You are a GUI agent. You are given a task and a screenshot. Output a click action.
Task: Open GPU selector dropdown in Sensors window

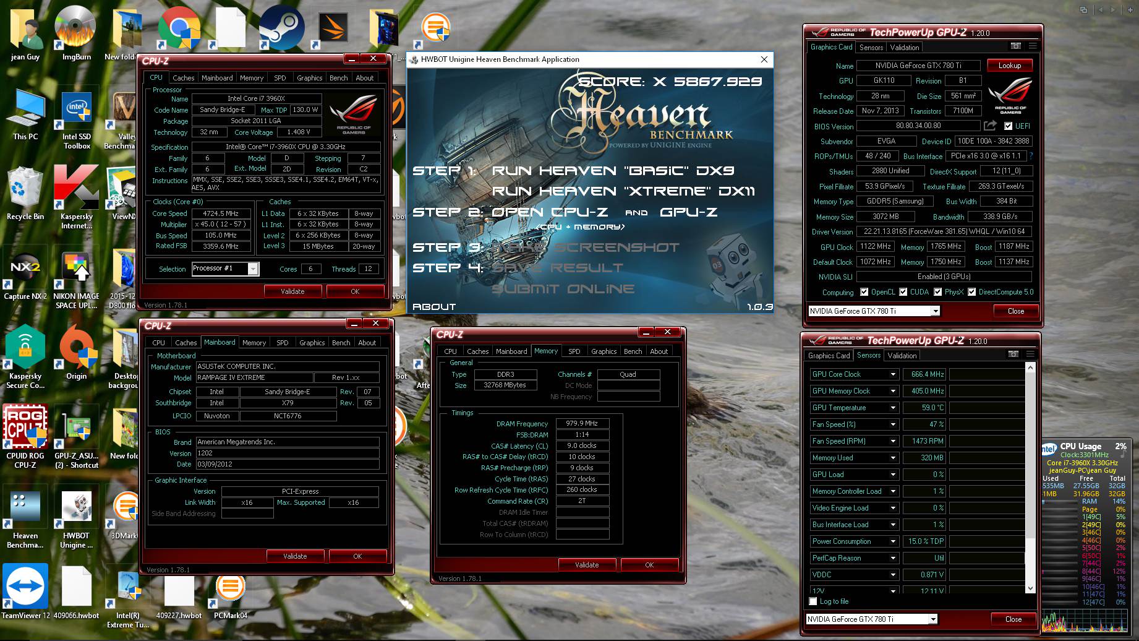point(932,619)
